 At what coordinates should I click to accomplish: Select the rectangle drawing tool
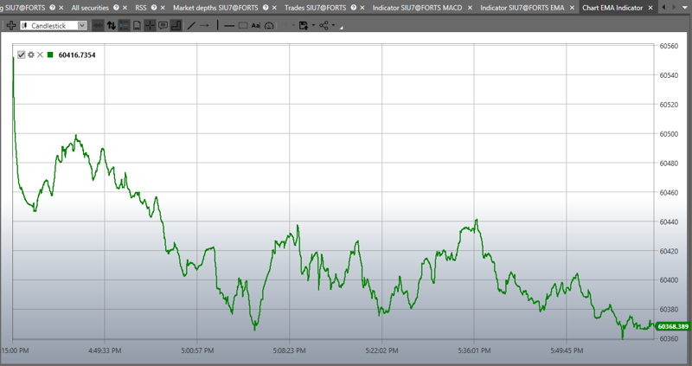pos(242,26)
